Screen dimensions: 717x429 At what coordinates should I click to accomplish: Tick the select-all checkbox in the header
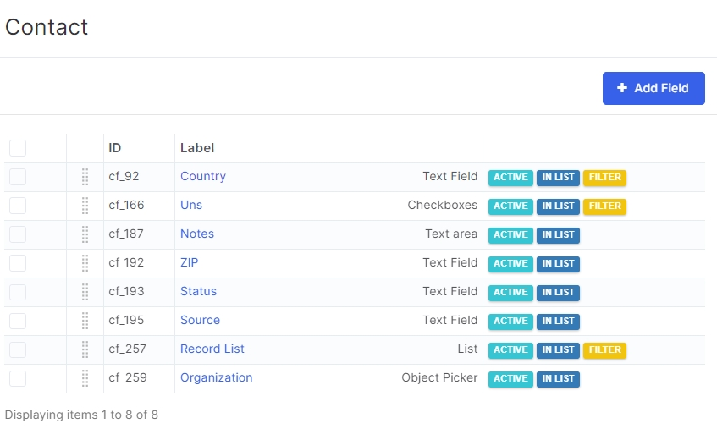coord(18,148)
